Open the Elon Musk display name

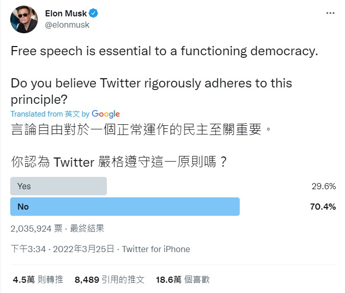pyautogui.click(x=66, y=13)
